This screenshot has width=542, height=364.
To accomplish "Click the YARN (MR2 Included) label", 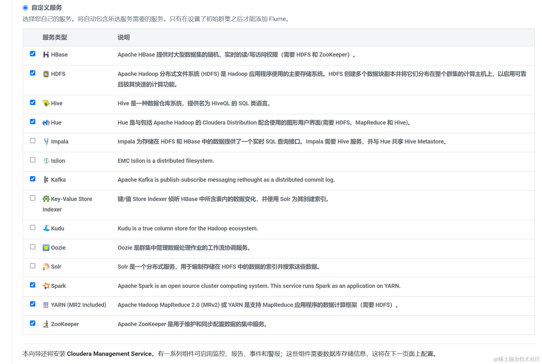I will tap(78, 305).
